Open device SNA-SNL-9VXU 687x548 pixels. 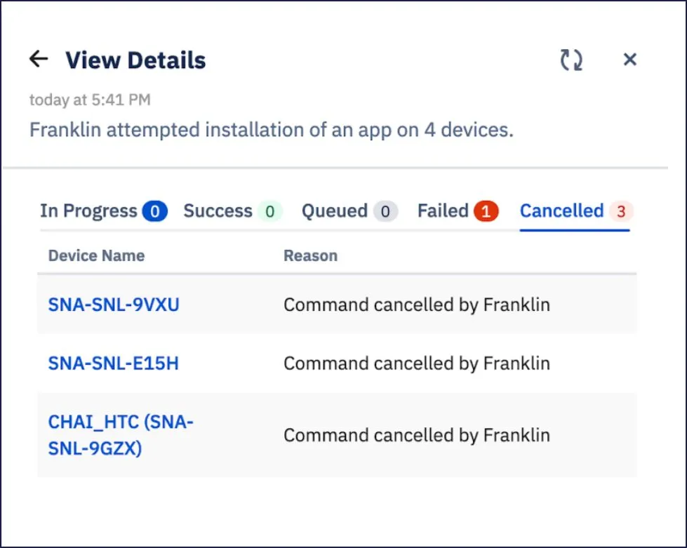[x=114, y=305]
